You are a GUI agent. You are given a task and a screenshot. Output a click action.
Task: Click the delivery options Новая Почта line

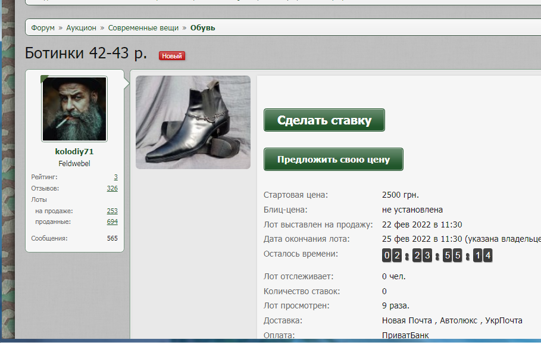coord(452,320)
